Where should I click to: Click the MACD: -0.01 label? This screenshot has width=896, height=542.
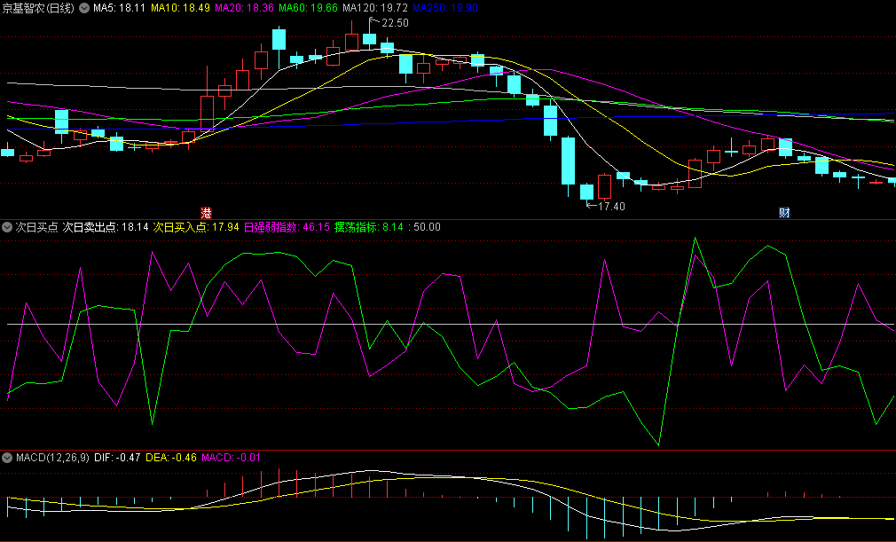(232, 458)
